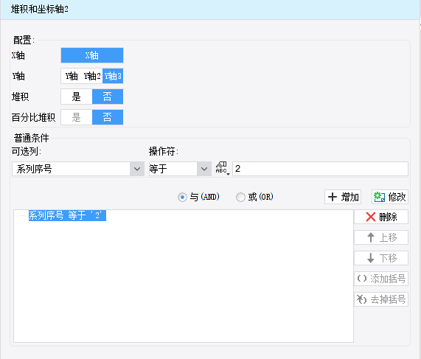Viewport: 421px width, 359px height.
Task: Click the 增加 button
Action: pos(343,197)
